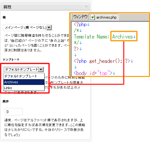Click the テンプレート section label
150x142 pixels.
point(11,60)
